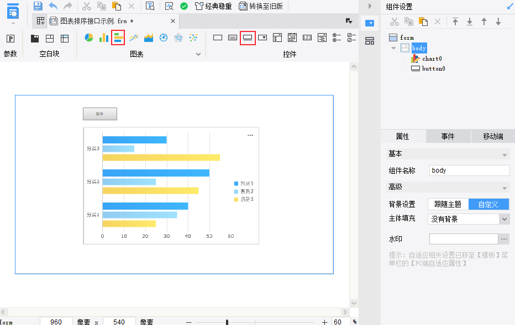Viewport: 515px width, 325px height.
Task: Open the template tree icon at top-left
Action: click(x=13, y=11)
